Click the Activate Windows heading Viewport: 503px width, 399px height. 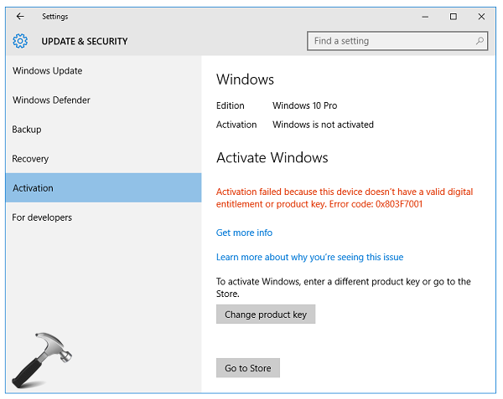[x=272, y=157]
